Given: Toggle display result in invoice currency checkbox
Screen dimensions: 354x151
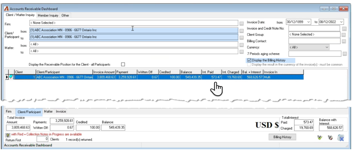Looking at the screenshot, I should click(x=249, y=65).
